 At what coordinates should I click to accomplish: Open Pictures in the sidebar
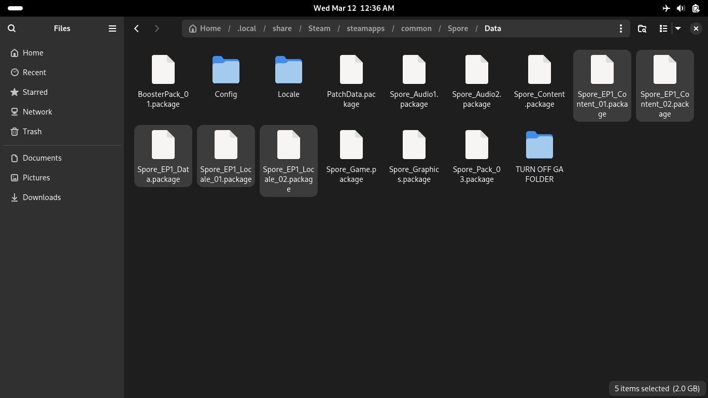62,178
